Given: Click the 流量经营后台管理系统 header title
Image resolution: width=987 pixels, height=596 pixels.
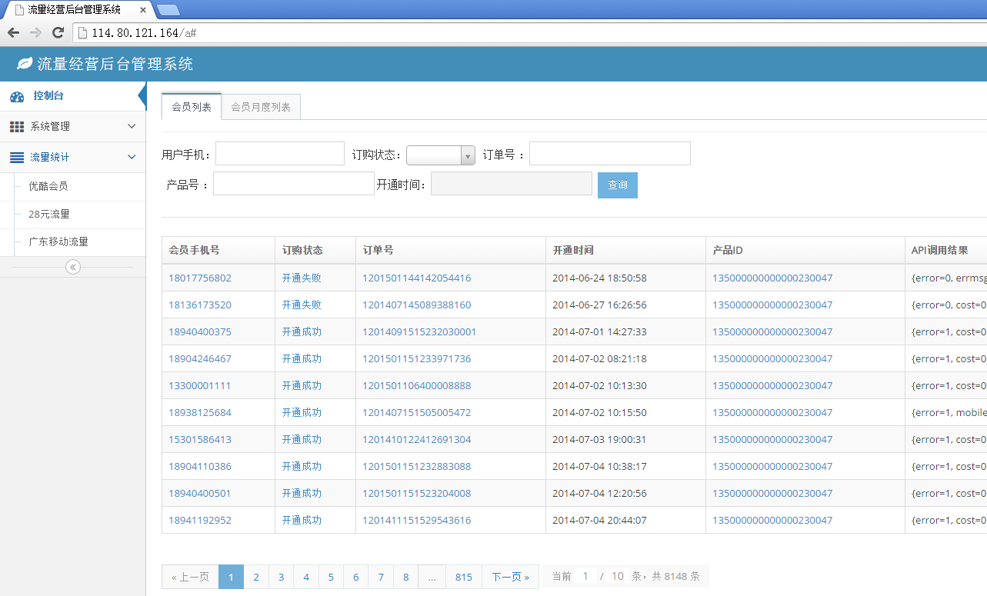Looking at the screenshot, I should (x=115, y=64).
